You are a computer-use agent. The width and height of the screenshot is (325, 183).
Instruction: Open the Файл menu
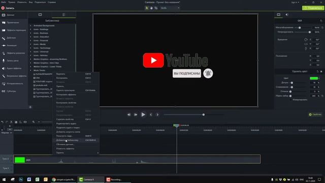click(4, 2)
